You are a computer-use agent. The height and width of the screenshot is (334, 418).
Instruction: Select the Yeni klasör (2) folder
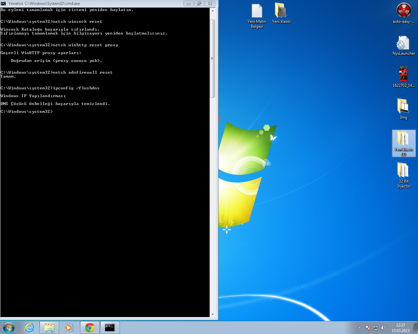(x=404, y=144)
